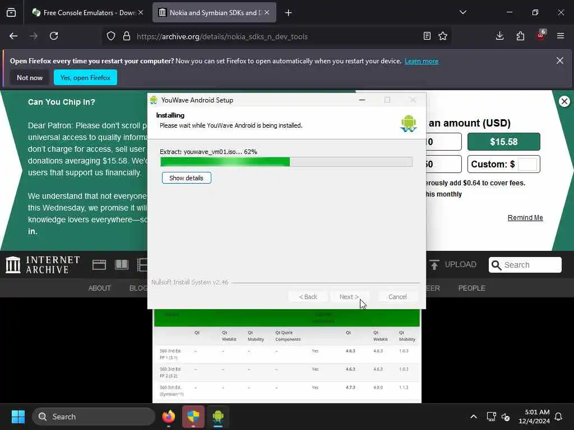Open the Web archive icon in the nav

pyautogui.click(x=99, y=265)
